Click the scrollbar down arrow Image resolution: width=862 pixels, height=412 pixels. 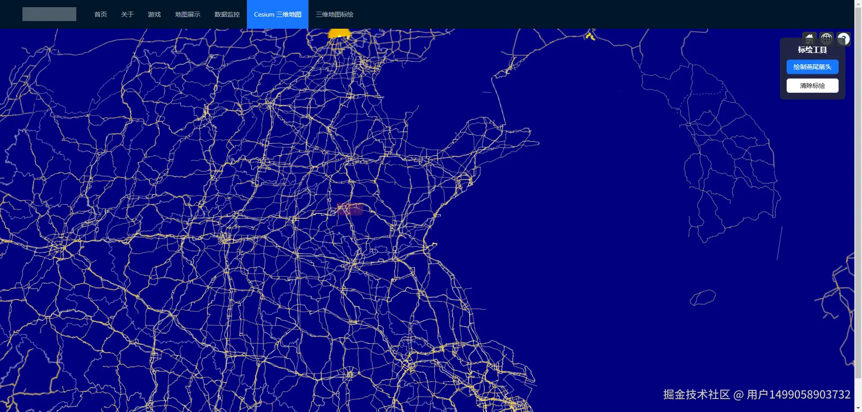pos(858,408)
